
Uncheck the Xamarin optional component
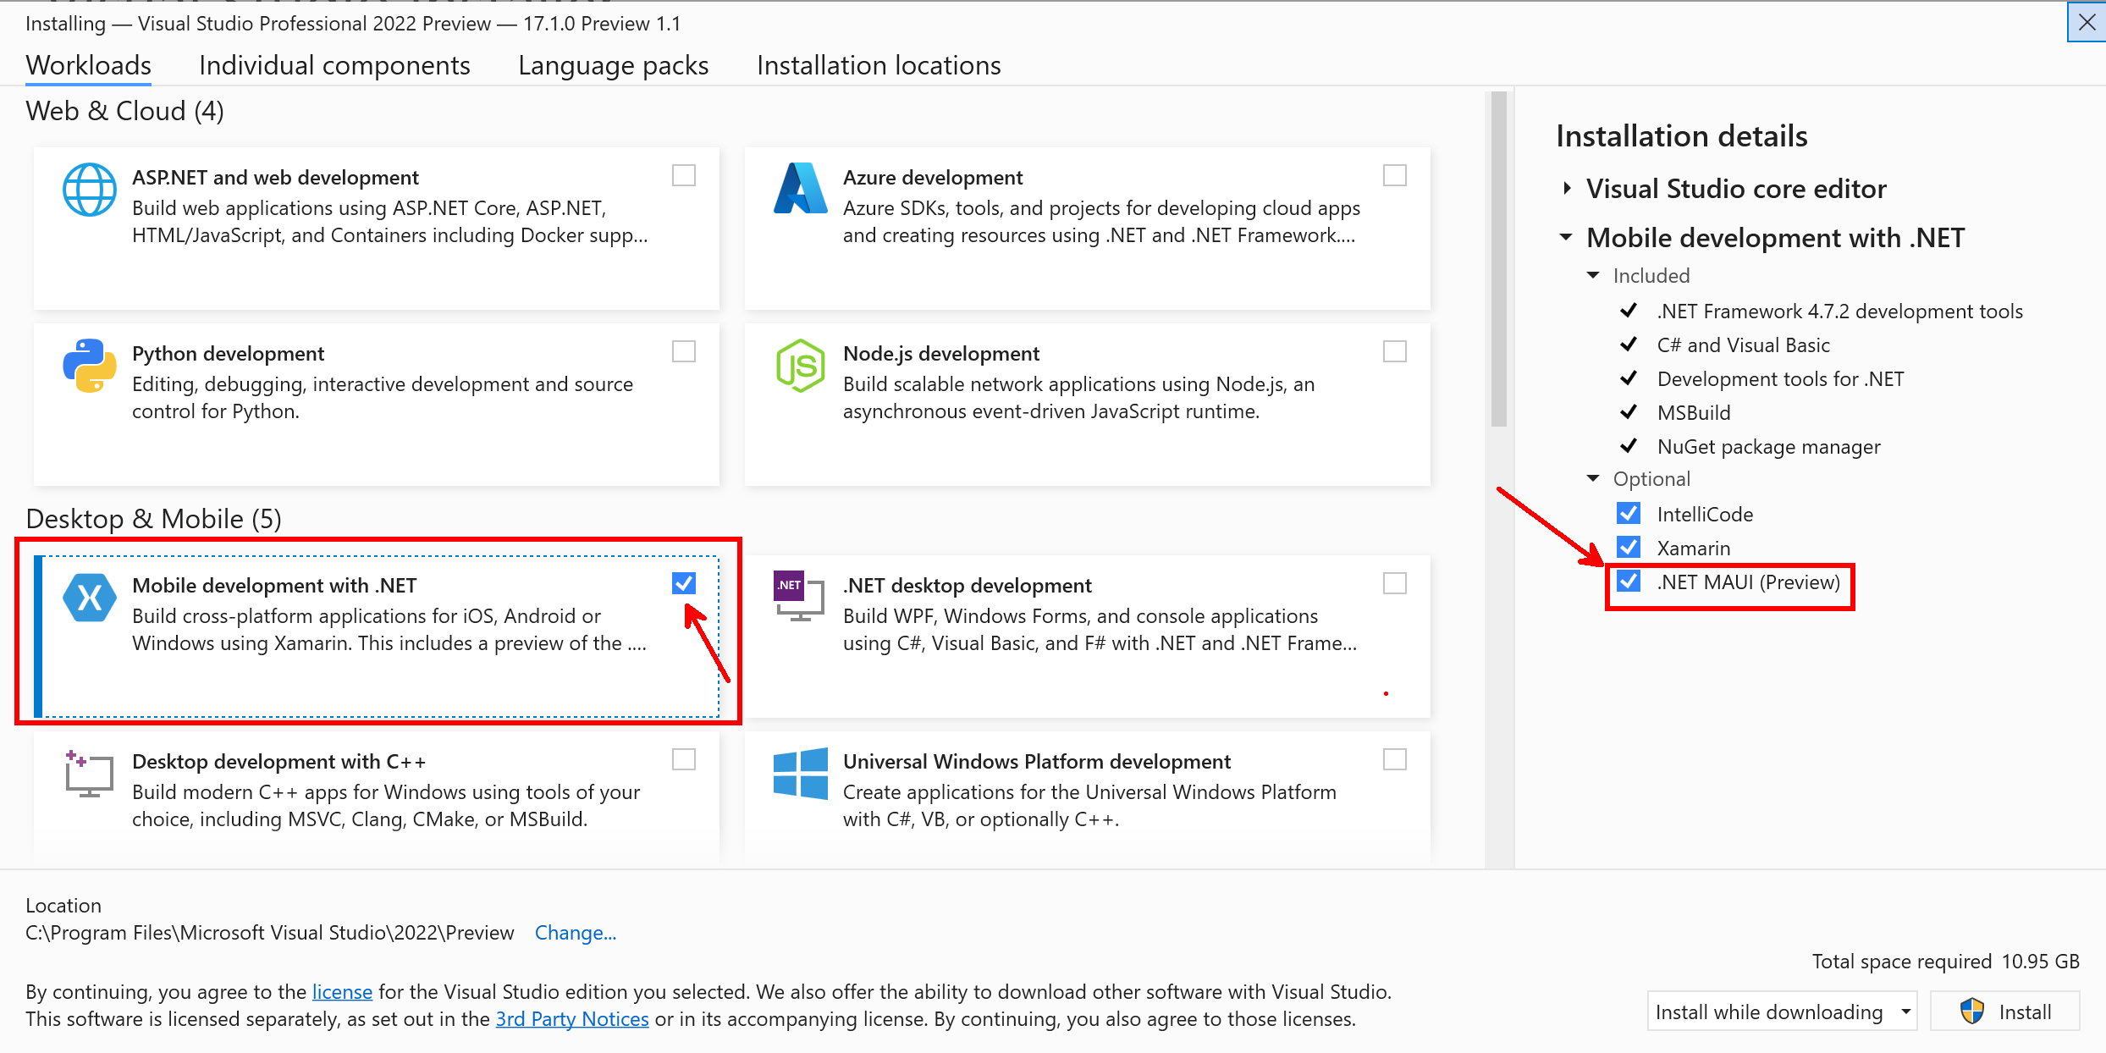point(1629,548)
